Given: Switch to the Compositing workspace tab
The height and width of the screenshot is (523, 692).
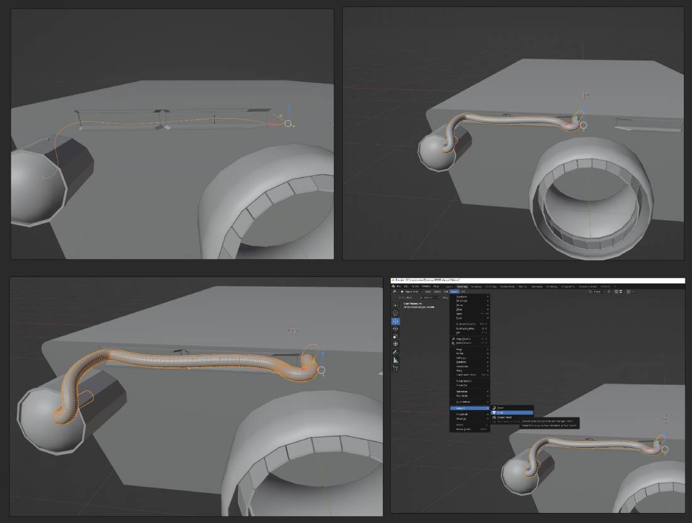Looking at the screenshot, I should tap(568, 286).
